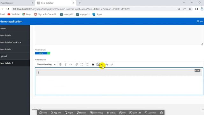Open Skype bookmark
Viewport: 204px width, 115px height.
coord(97,14)
